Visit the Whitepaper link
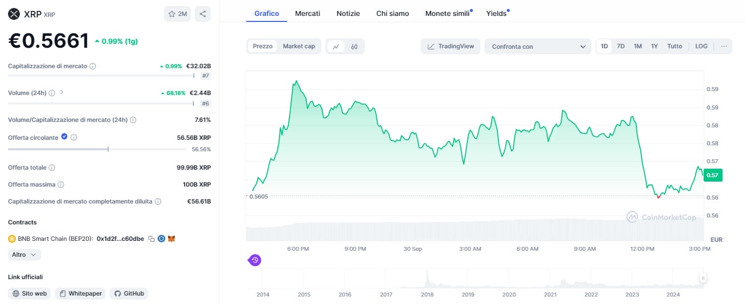 coord(81,294)
